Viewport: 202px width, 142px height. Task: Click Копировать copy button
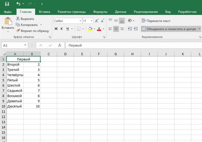27,25
